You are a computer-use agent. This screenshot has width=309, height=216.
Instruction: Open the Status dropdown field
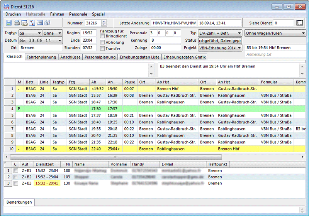point(220,40)
